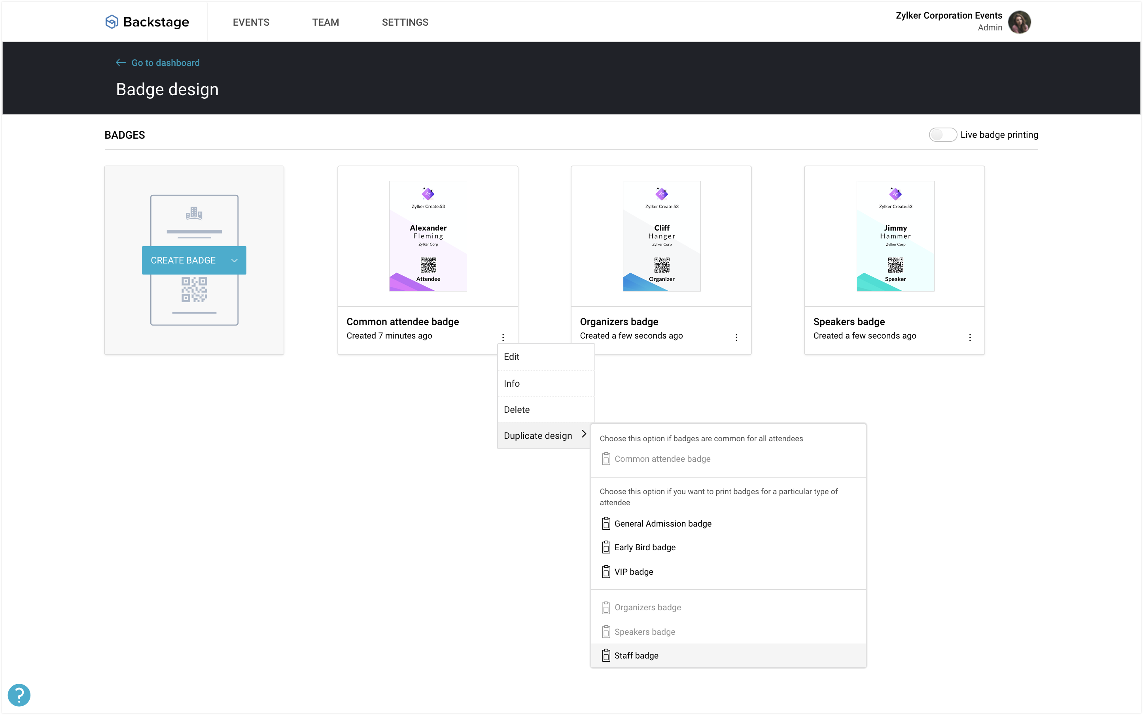Choose Delete in the badge menu
1143x715 pixels.
(517, 410)
